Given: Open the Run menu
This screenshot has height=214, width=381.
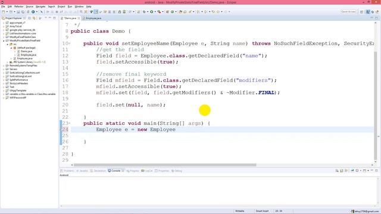Looking at the screenshot, I should point(70,7).
